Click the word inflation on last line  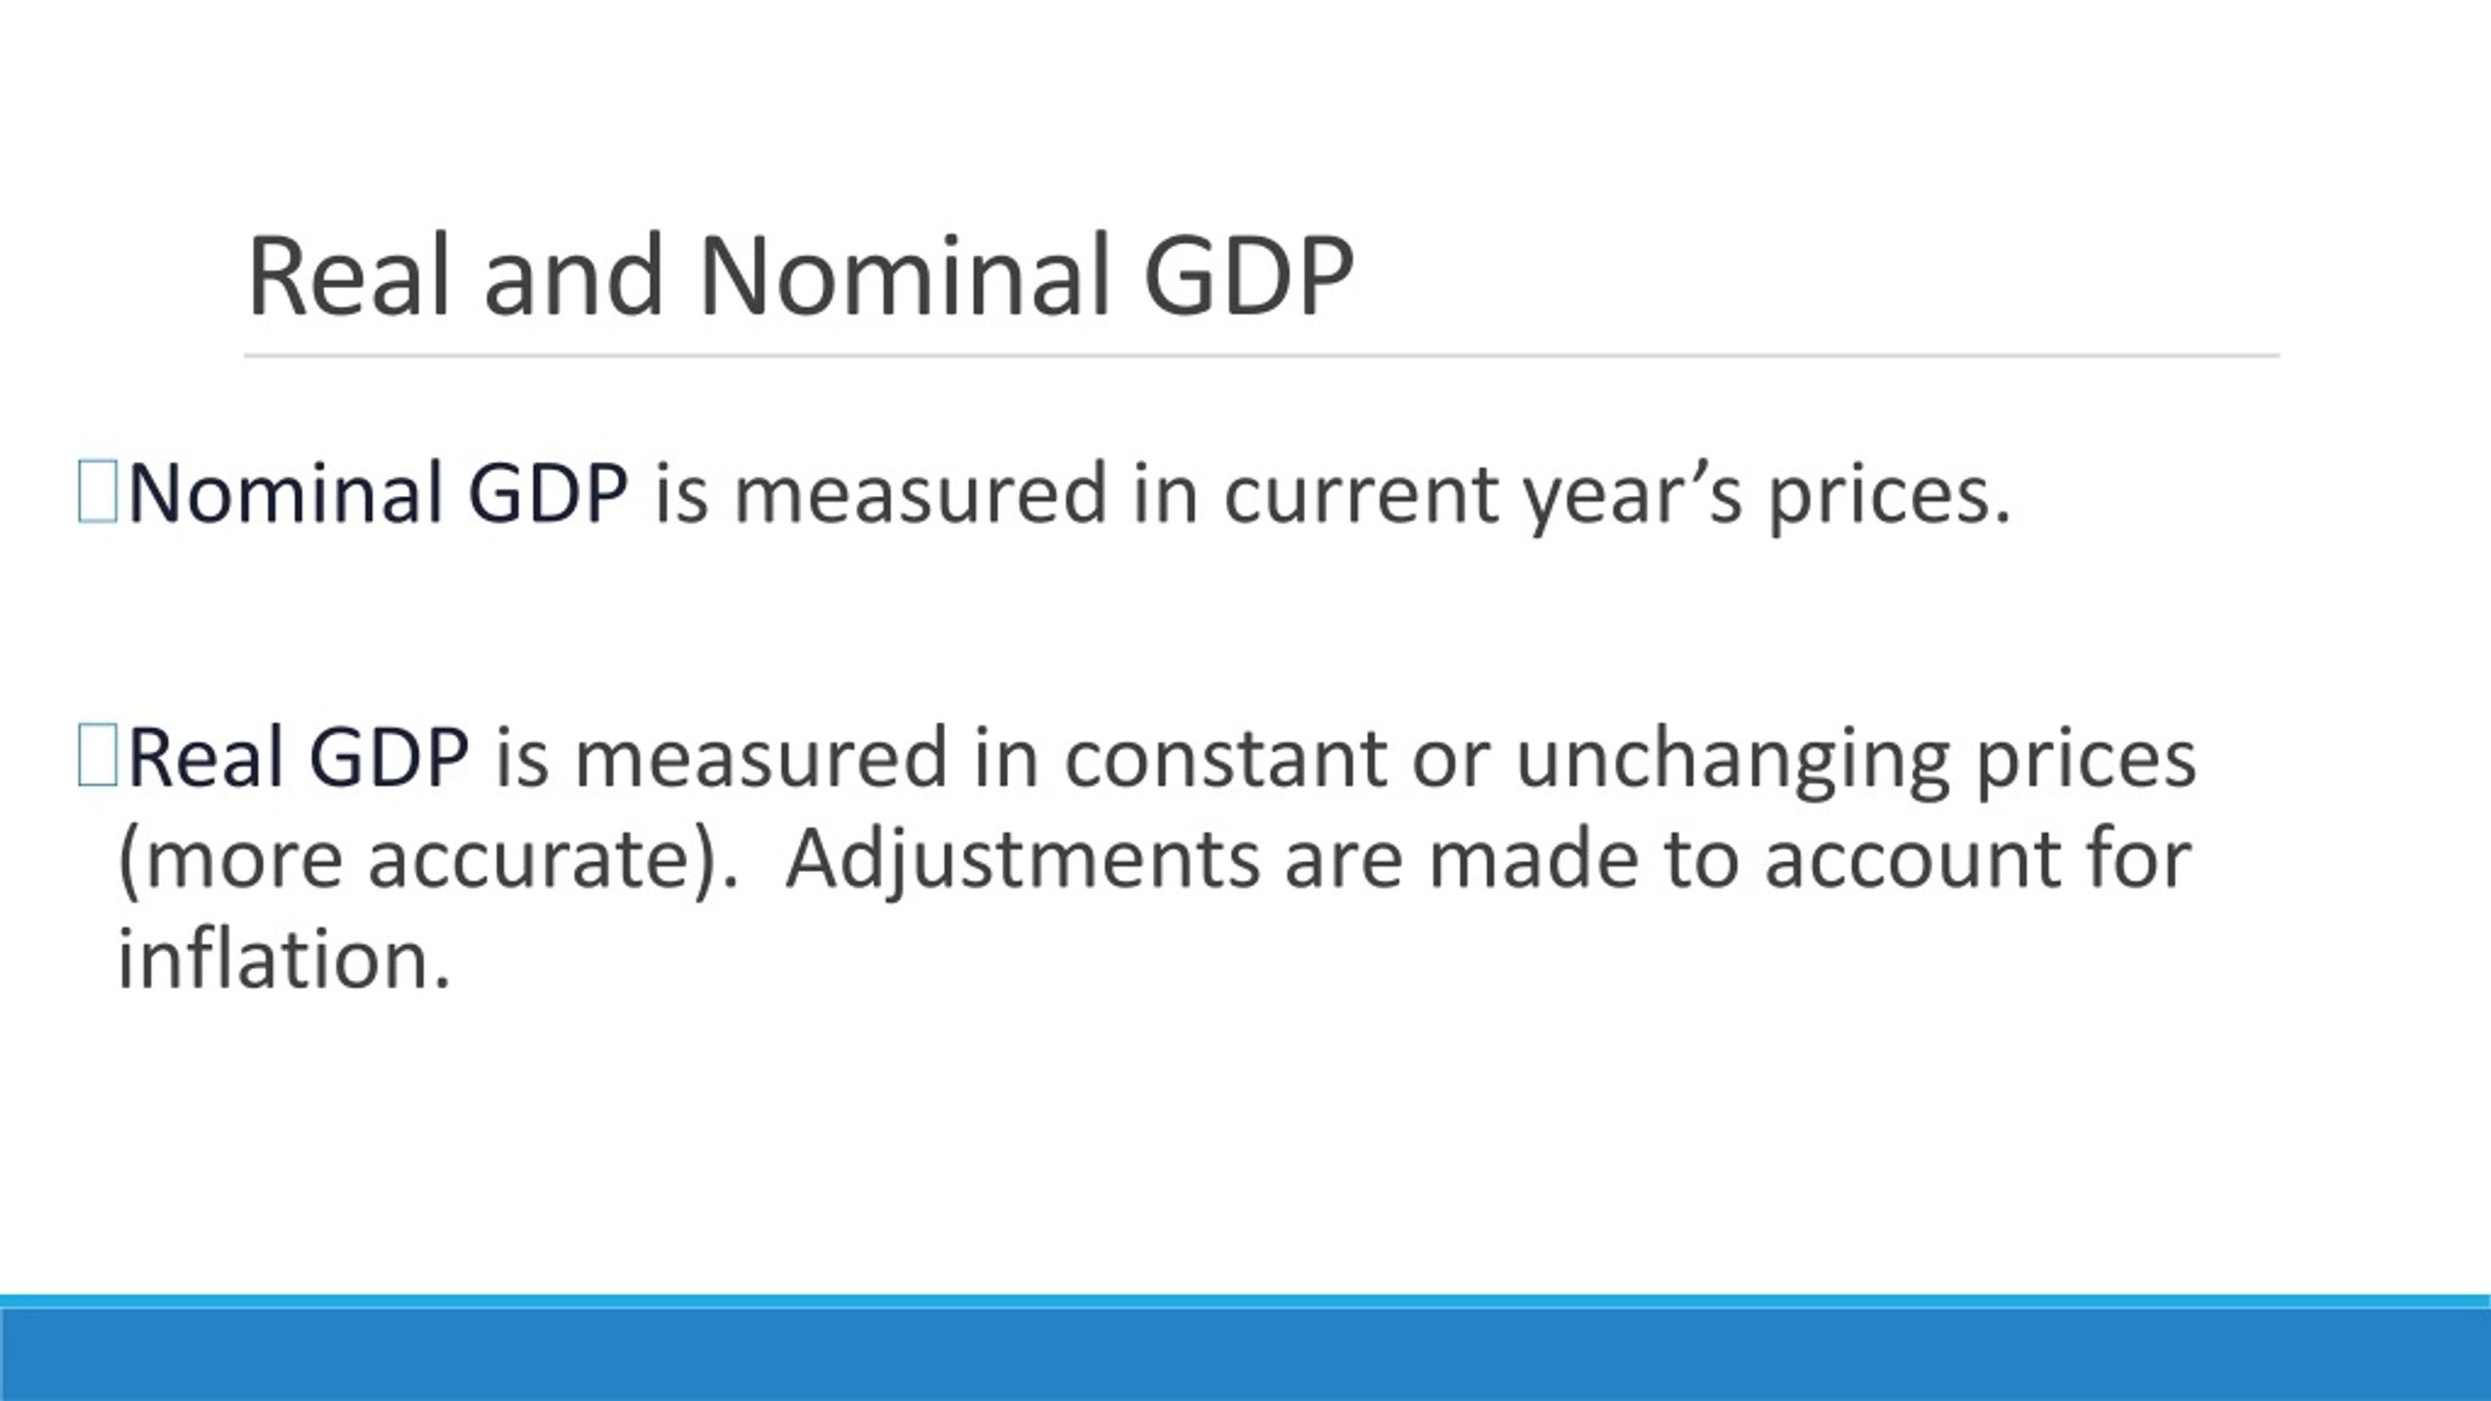click(x=284, y=959)
